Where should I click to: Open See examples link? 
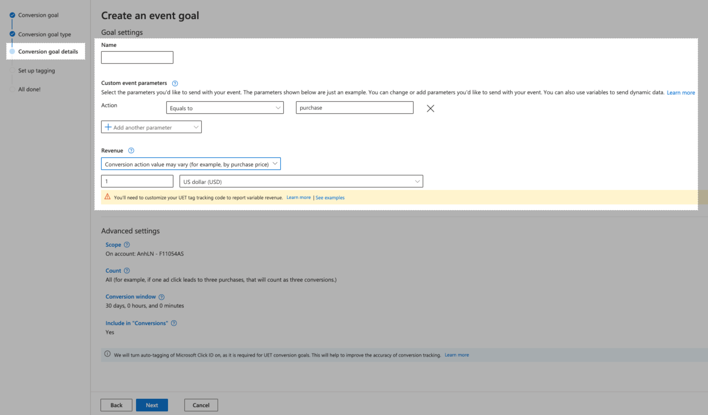(330, 198)
